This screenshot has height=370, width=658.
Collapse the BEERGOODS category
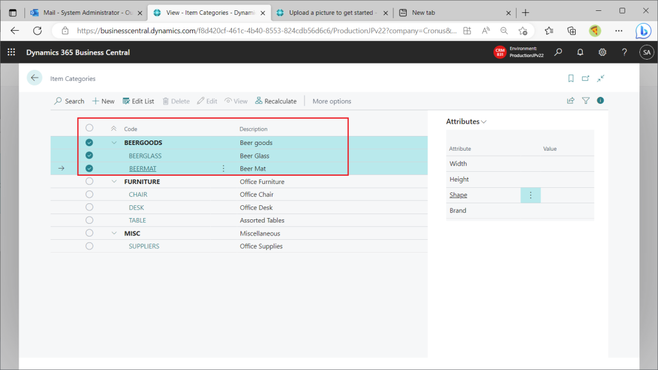pyautogui.click(x=114, y=143)
